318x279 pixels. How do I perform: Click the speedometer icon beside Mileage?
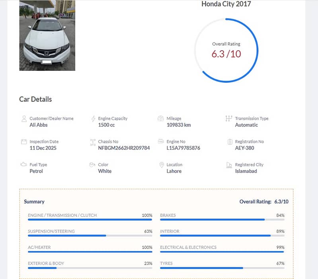pos(161,119)
